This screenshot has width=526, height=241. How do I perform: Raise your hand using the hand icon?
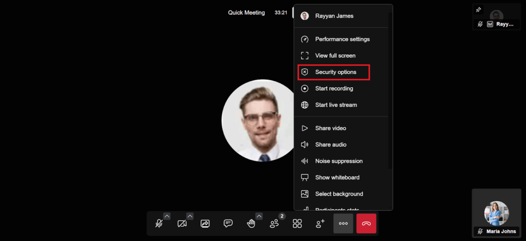251,224
